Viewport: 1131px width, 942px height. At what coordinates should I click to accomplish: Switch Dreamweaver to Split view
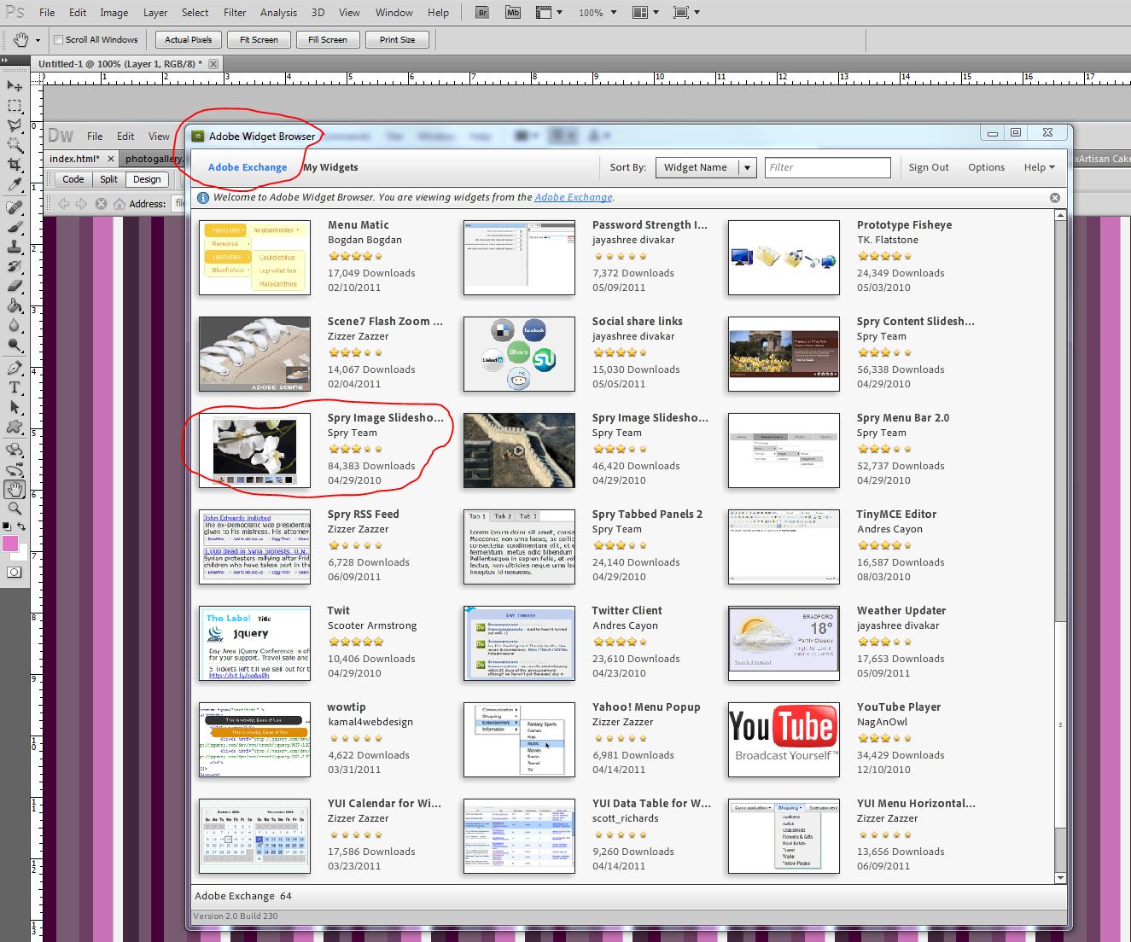108,179
